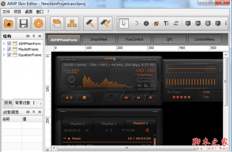The width and height of the screenshot is (232, 152).
Task: Click the hammer with checkmark icon
Action: (x=105, y=23)
